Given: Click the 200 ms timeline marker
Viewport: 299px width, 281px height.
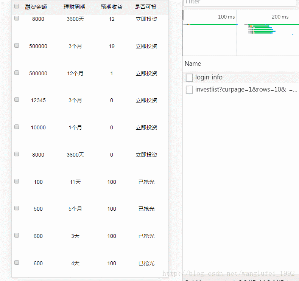Looking at the screenshot, I should click(280, 17).
